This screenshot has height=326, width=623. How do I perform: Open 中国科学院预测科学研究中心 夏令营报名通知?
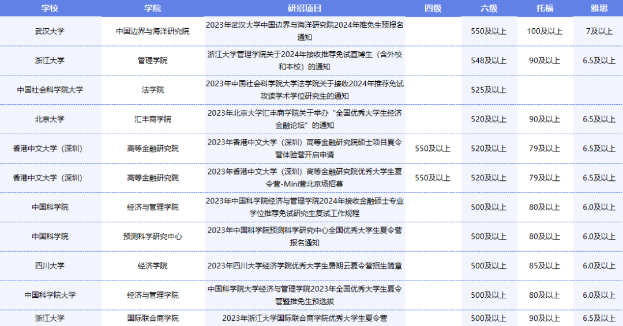pyautogui.click(x=305, y=237)
